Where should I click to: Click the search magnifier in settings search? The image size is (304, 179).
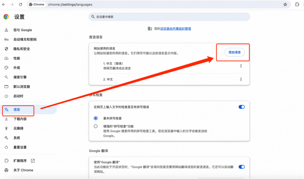click(93, 17)
